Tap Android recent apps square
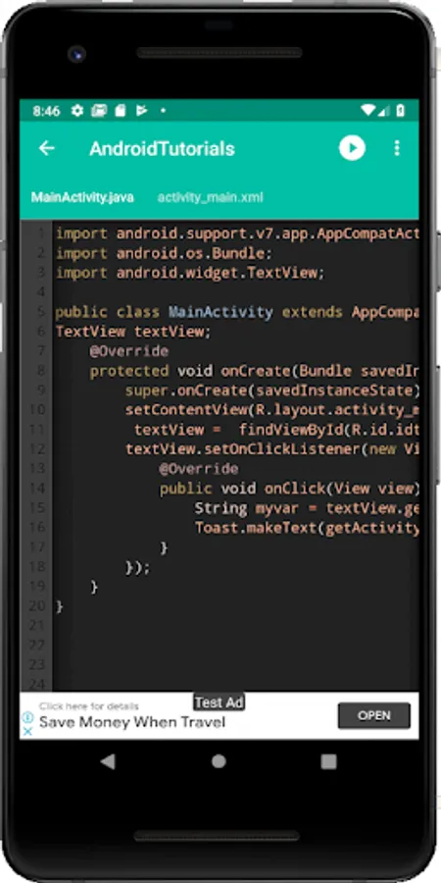This screenshot has width=441, height=883. (328, 761)
